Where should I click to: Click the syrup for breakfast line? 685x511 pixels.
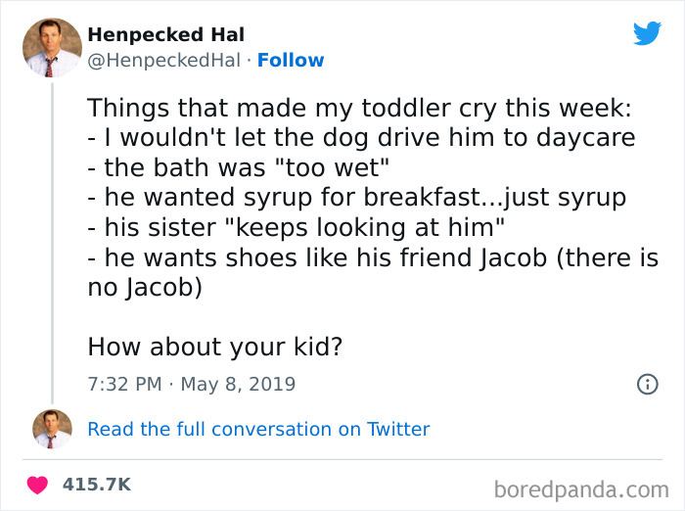[x=356, y=198]
